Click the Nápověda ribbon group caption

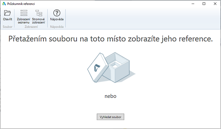pyautogui.click(x=57, y=27)
